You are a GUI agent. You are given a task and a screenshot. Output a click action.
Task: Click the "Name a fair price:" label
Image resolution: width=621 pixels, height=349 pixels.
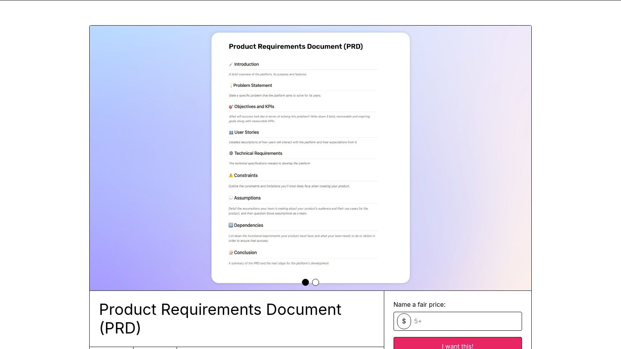tap(419, 304)
